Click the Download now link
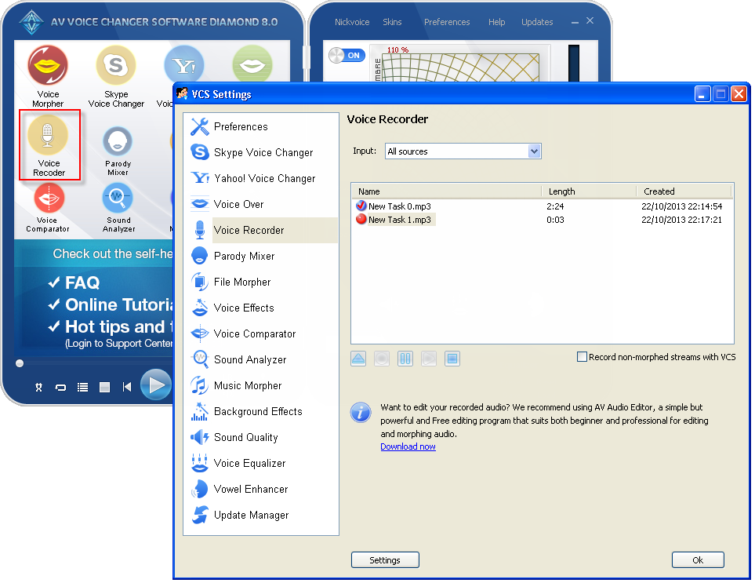This screenshot has height=583, width=755. point(408,446)
